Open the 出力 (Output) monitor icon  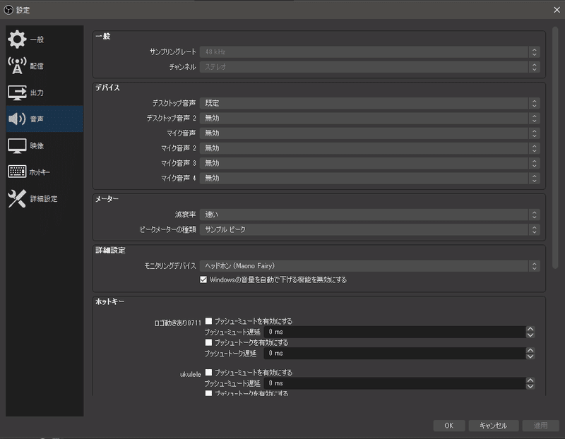pyautogui.click(x=17, y=92)
